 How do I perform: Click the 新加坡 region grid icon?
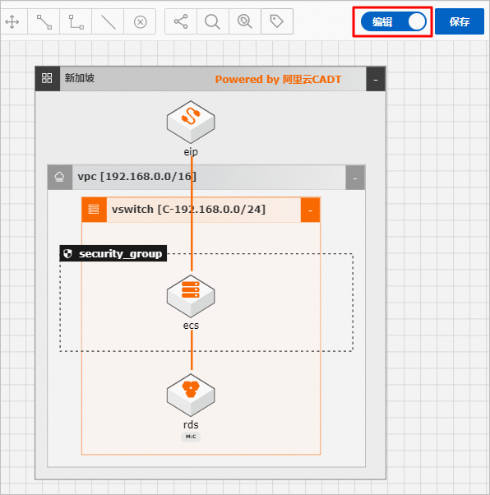tap(47, 78)
